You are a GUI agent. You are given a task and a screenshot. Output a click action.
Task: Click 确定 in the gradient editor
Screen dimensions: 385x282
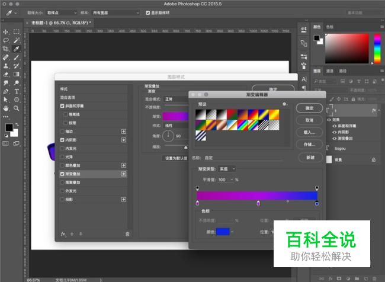point(310,109)
